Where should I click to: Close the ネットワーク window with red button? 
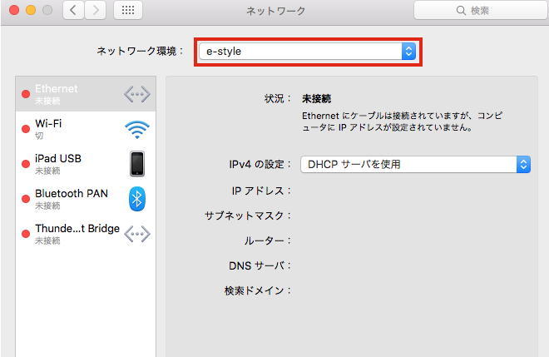click(14, 10)
